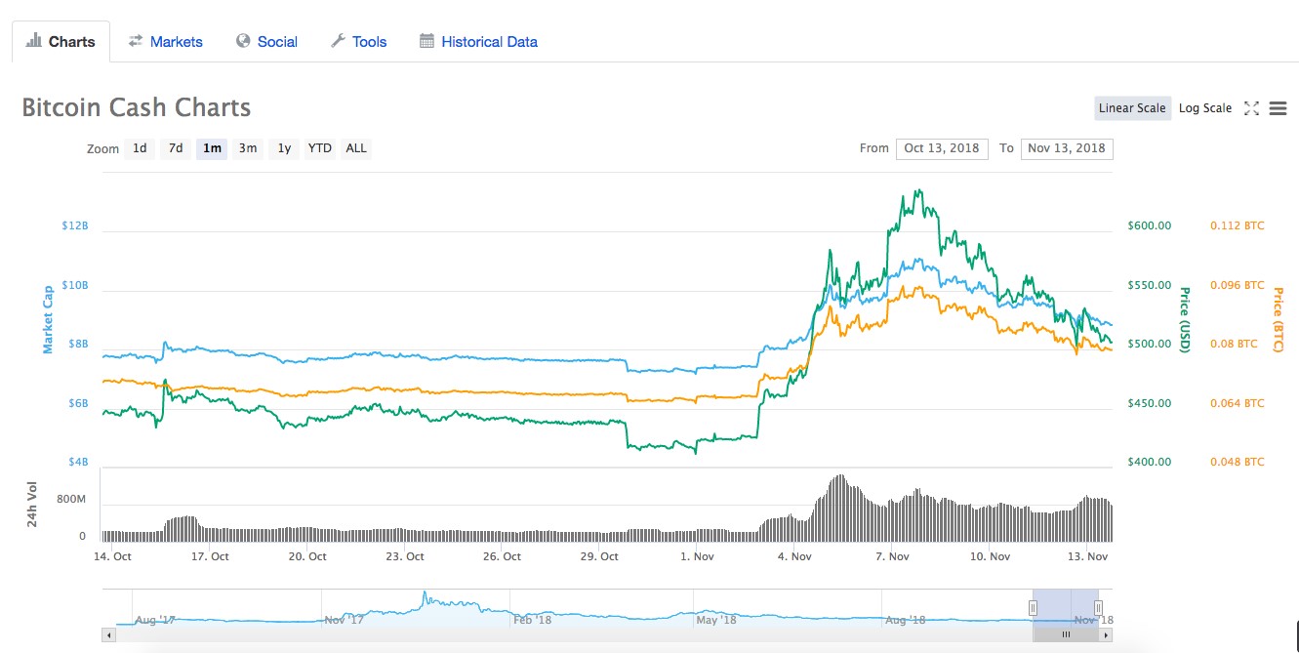Click the exchange arrows icon beside Markets
1299x653 pixels.
point(136,41)
